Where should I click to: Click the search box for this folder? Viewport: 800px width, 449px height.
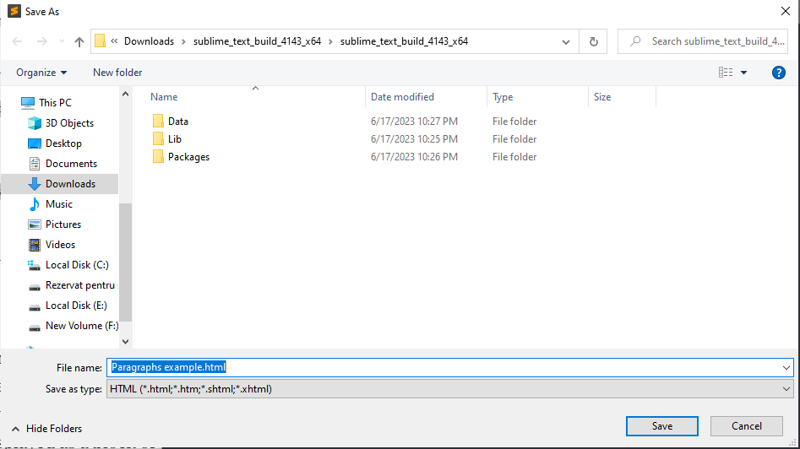coord(703,41)
